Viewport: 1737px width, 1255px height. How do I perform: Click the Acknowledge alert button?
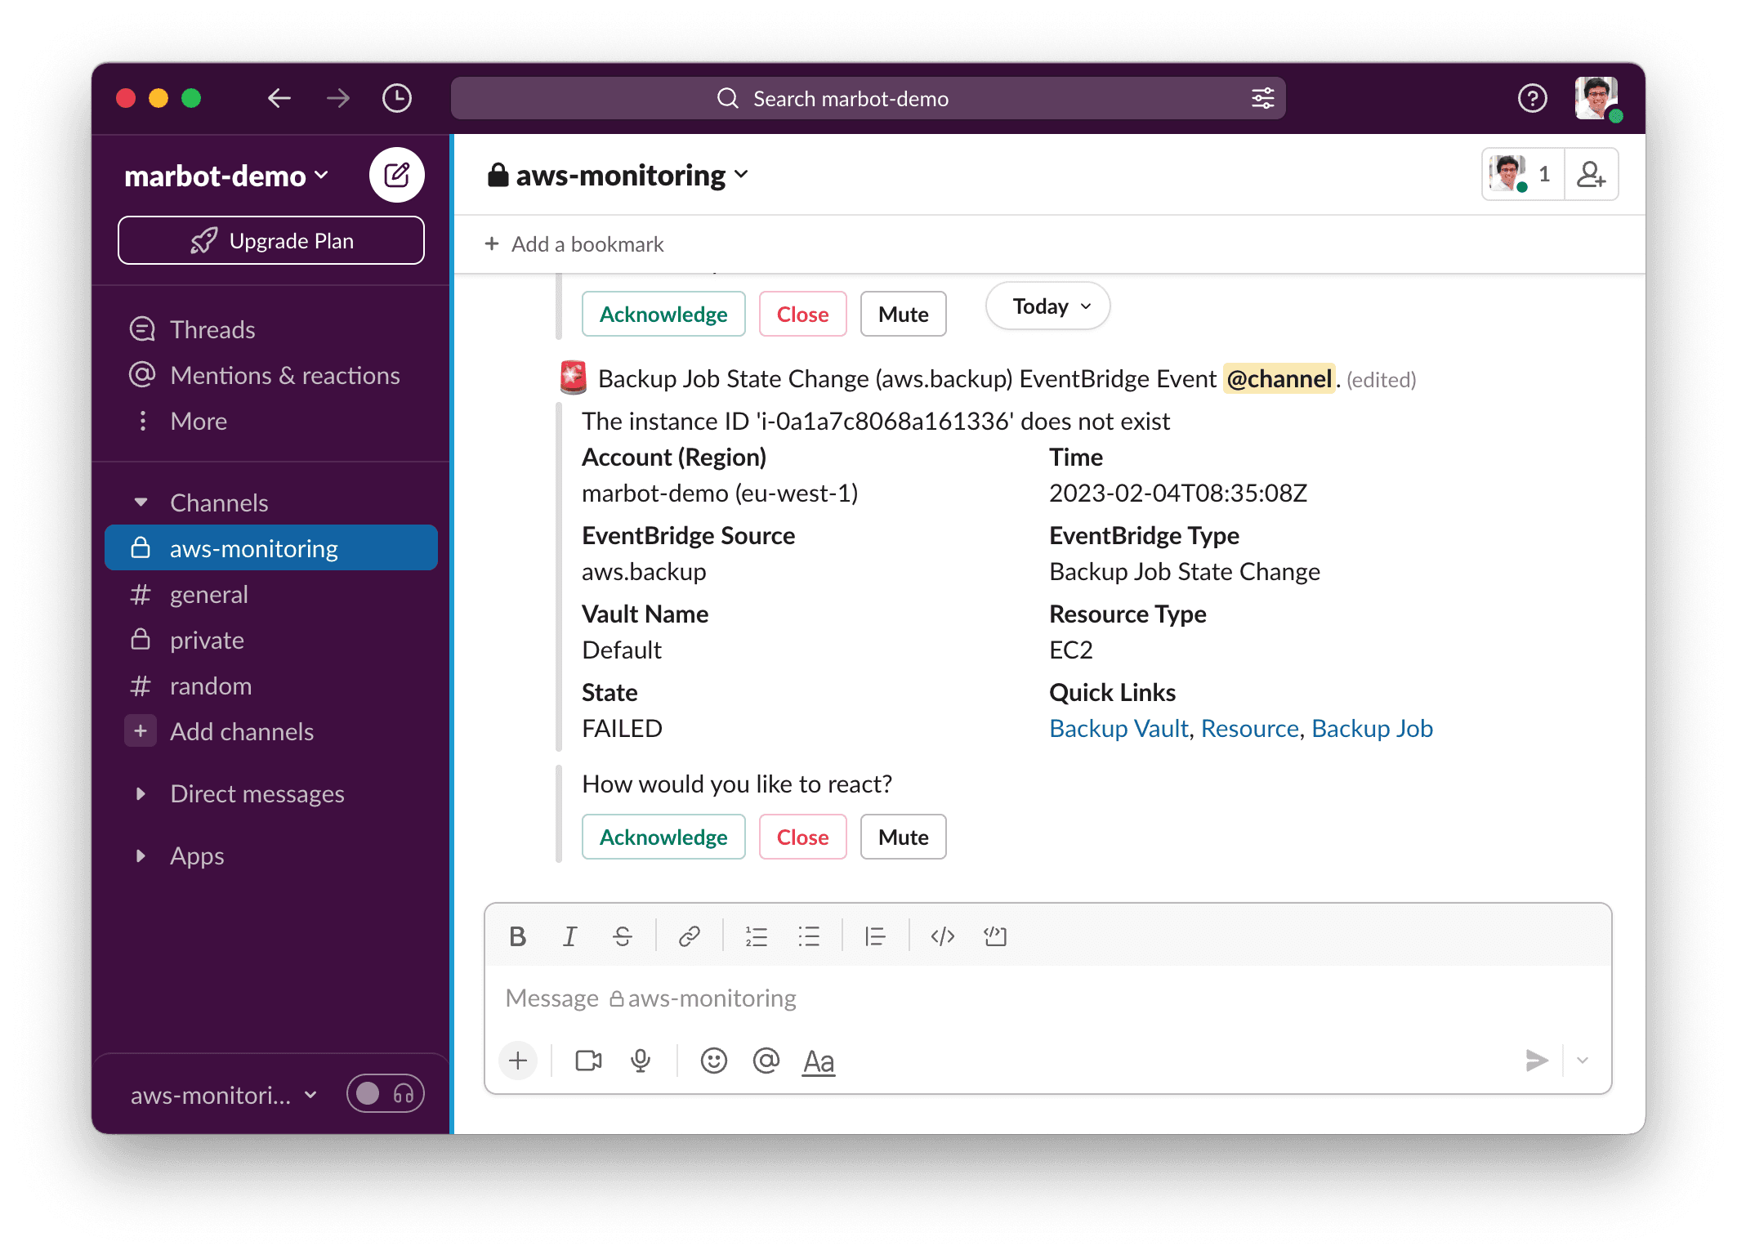662,836
